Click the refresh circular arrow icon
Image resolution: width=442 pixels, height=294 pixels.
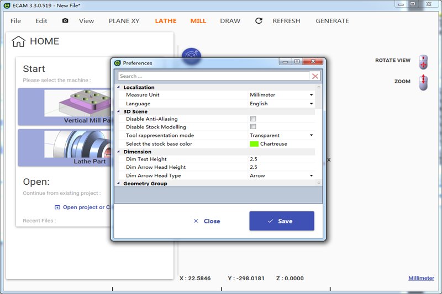click(259, 21)
